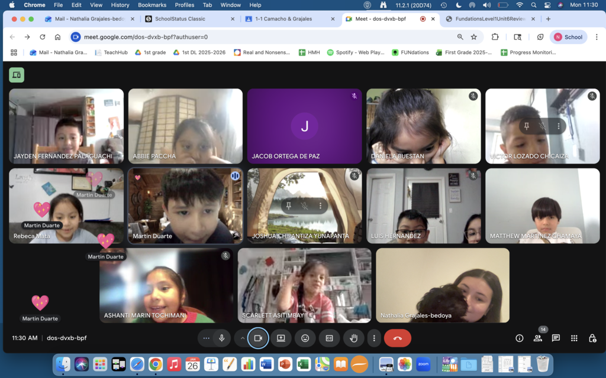606x378 pixels.
Task: Toggle the microphone in the Meet toolbar
Action: [222, 338]
